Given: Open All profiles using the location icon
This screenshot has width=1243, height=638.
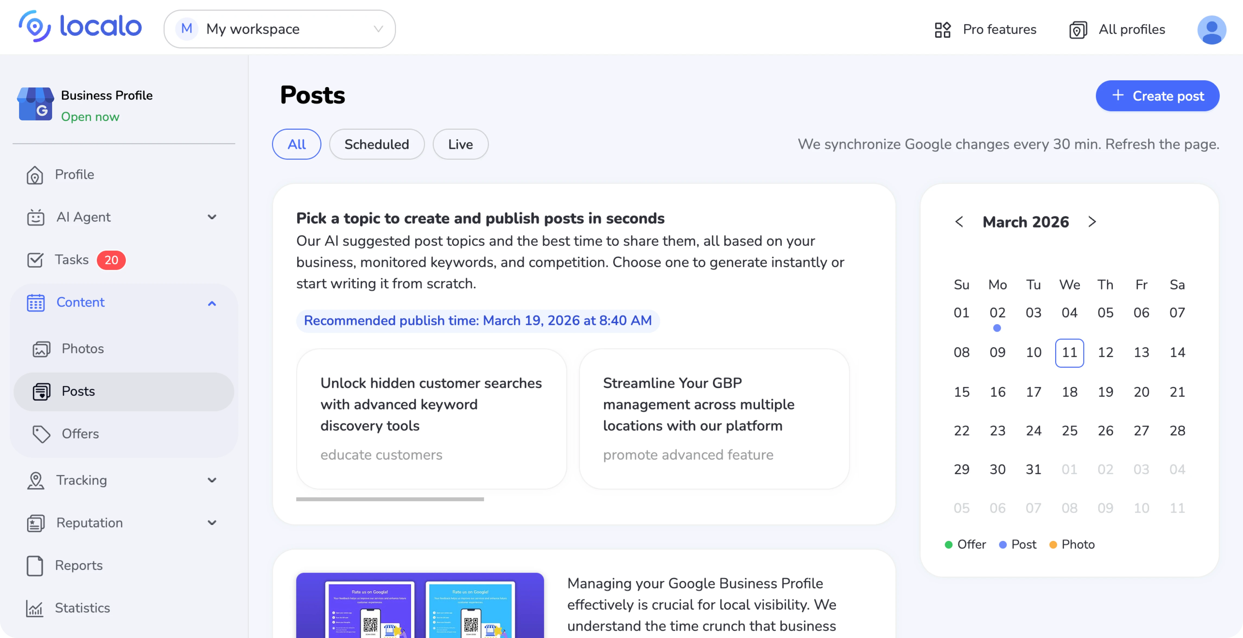Looking at the screenshot, I should (1077, 29).
